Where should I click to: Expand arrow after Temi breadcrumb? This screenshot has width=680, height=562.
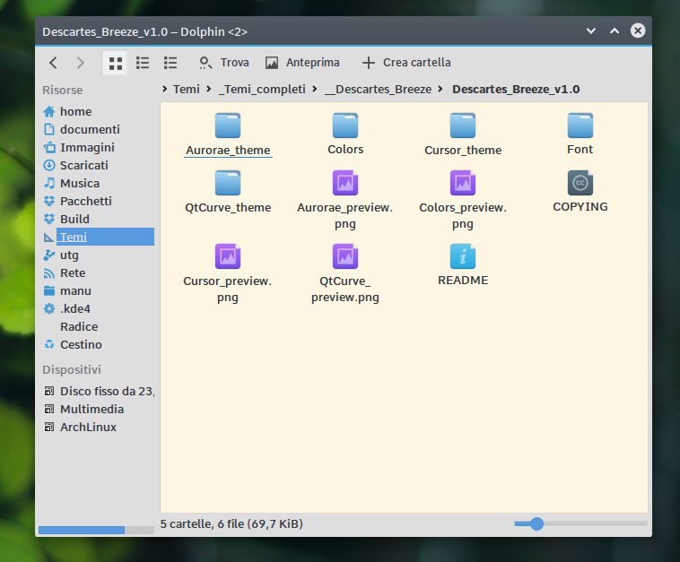tap(209, 89)
